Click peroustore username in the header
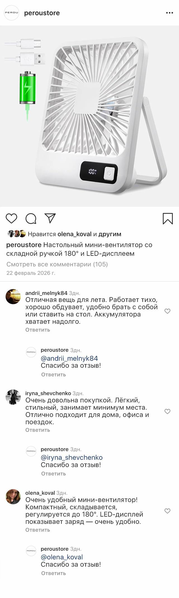 coord(42,13)
